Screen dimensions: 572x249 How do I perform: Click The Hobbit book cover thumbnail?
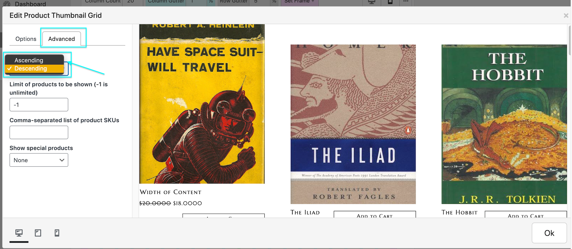504,124
